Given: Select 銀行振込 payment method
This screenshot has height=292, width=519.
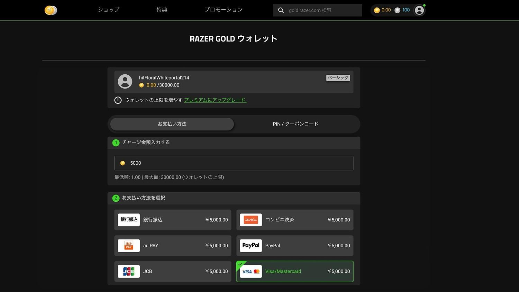Looking at the screenshot, I should pos(173,220).
